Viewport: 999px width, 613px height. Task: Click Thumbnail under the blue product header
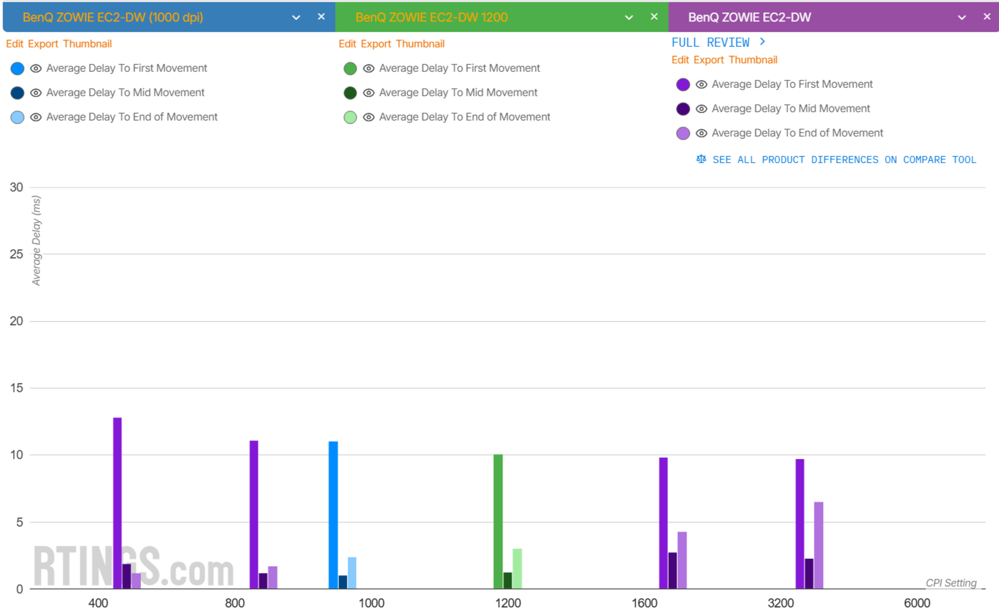click(x=87, y=44)
